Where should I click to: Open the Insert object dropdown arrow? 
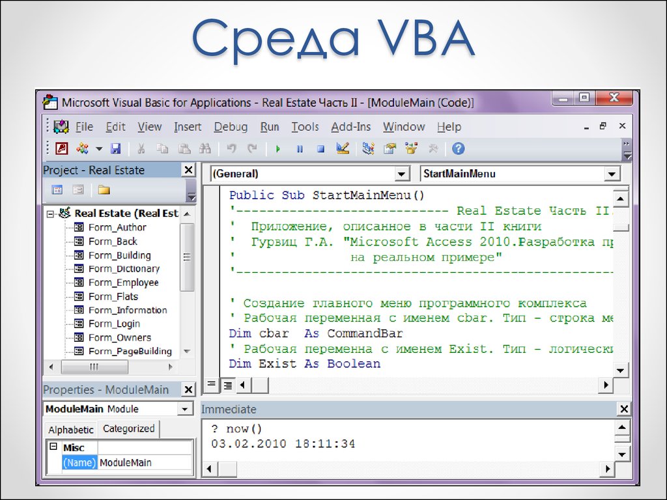point(99,149)
